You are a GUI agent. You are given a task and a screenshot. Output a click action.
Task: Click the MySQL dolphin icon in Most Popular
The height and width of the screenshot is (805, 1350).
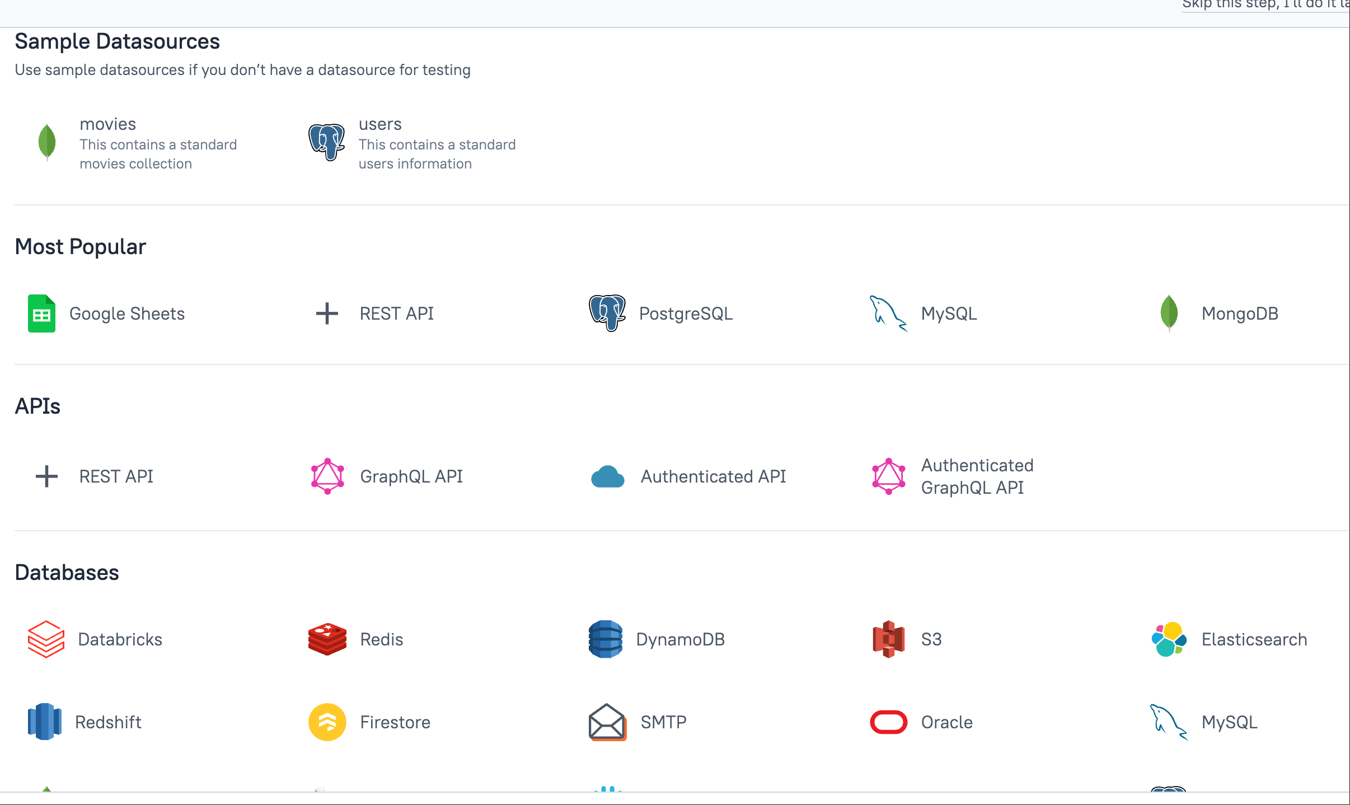888,313
